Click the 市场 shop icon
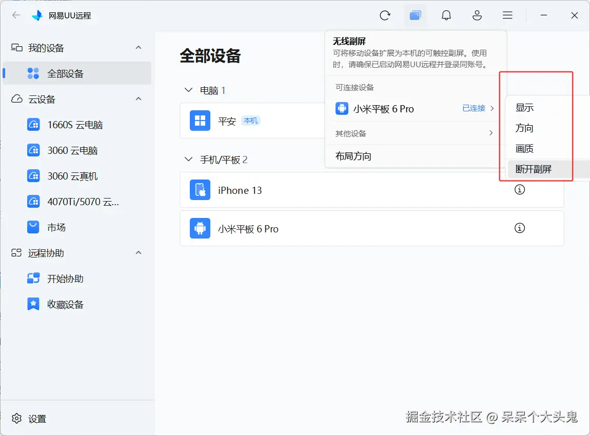 point(33,227)
